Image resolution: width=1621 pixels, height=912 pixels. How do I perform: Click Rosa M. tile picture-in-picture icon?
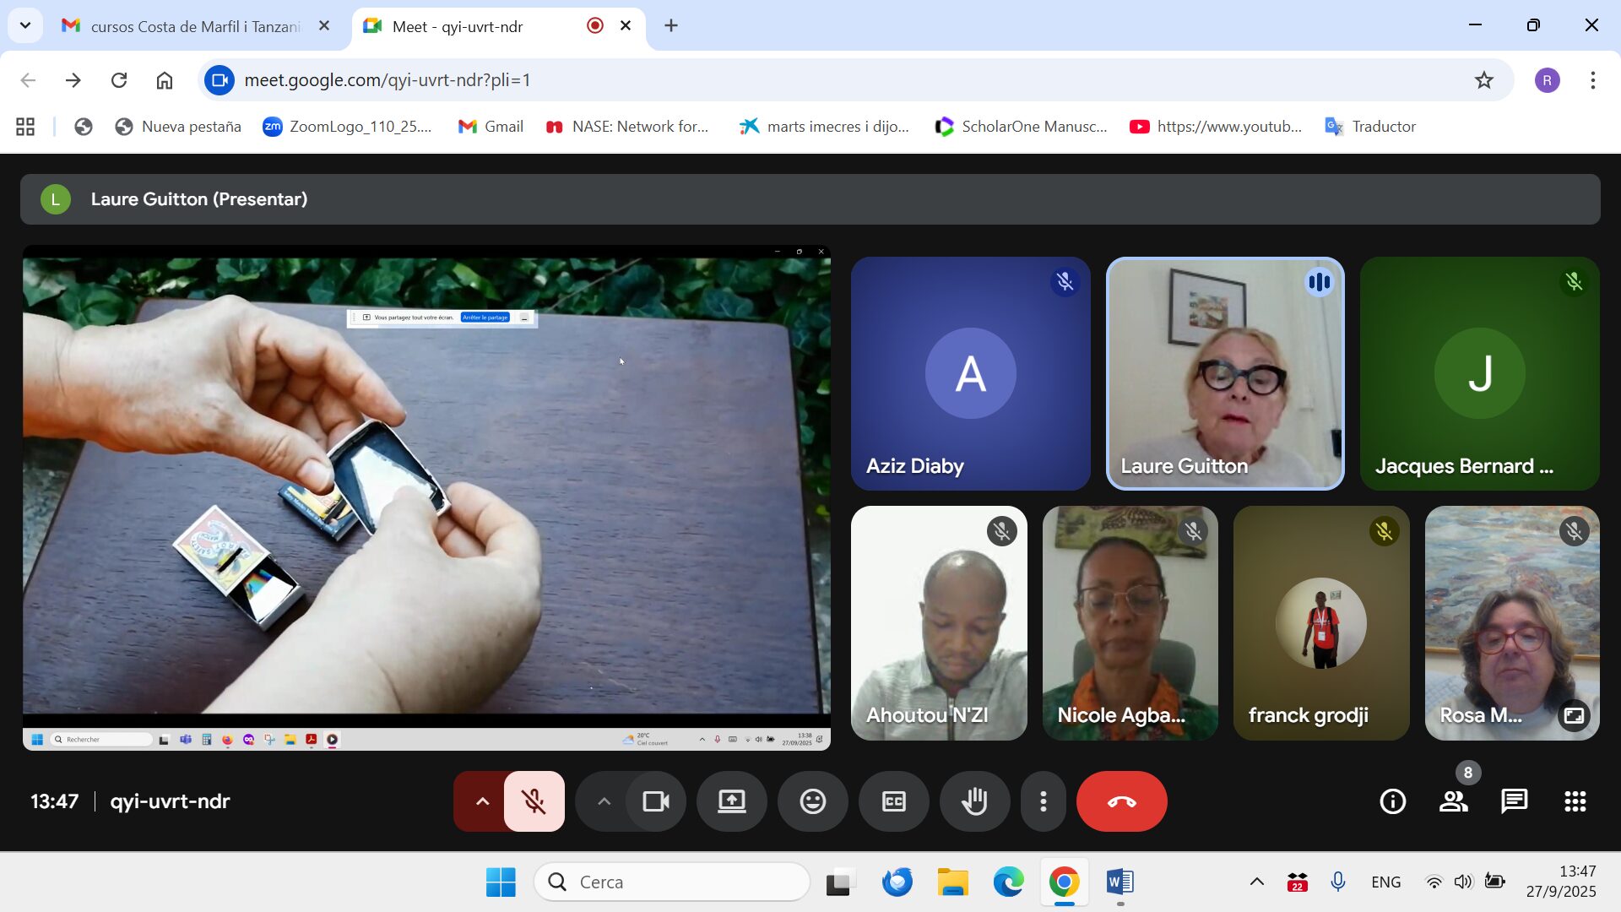(x=1574, y=715)
